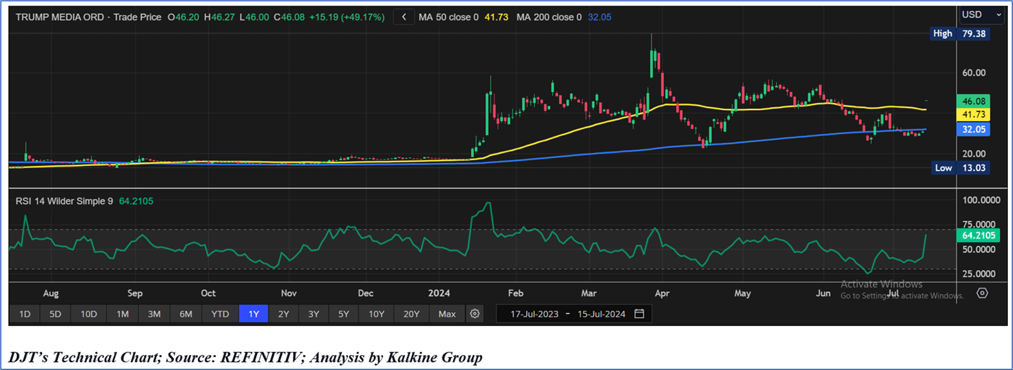Click the highlighted 1Y range button
Screen dimensions: 1013x370
click(253, 313)
